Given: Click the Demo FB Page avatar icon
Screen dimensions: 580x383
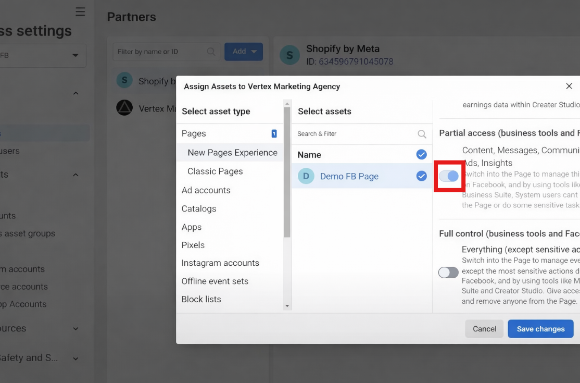Looking at the screenshot, I should click(306, 176).
